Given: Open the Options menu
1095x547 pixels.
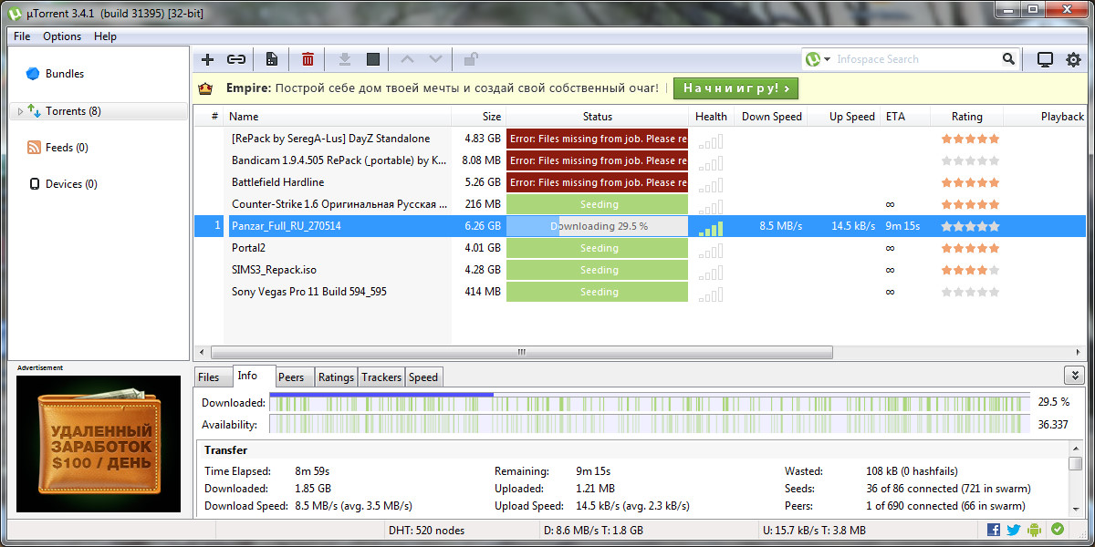Looking at the screenshot, I should 62,36.
